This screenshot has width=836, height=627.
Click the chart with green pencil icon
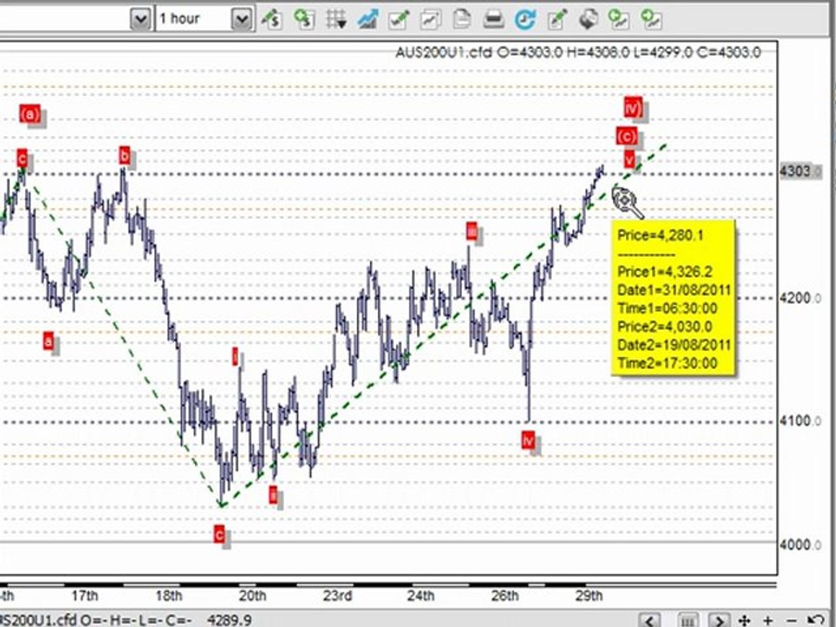pos(399,20)
